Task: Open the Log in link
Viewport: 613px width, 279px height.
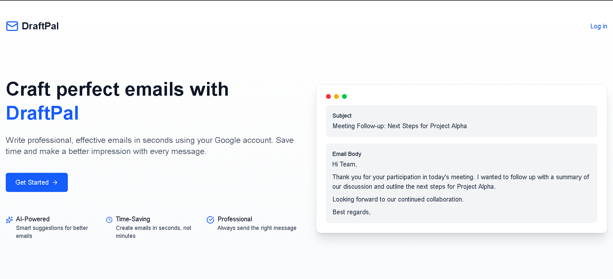Action: click(x=599, y=26)
